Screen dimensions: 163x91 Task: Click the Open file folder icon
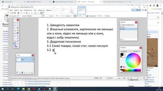pyautogui.click(x=12, y=13)
